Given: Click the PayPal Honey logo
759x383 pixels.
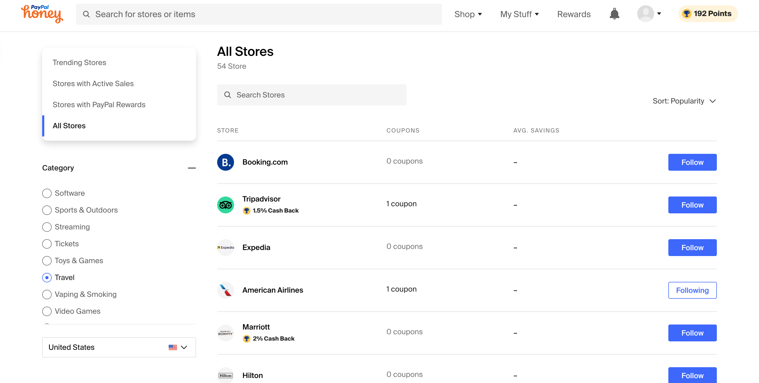Looking at the screenshot, I should (x=42, y=14).
